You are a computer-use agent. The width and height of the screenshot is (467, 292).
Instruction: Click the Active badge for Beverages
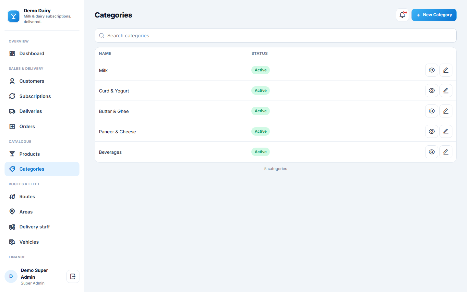(260, 152)
